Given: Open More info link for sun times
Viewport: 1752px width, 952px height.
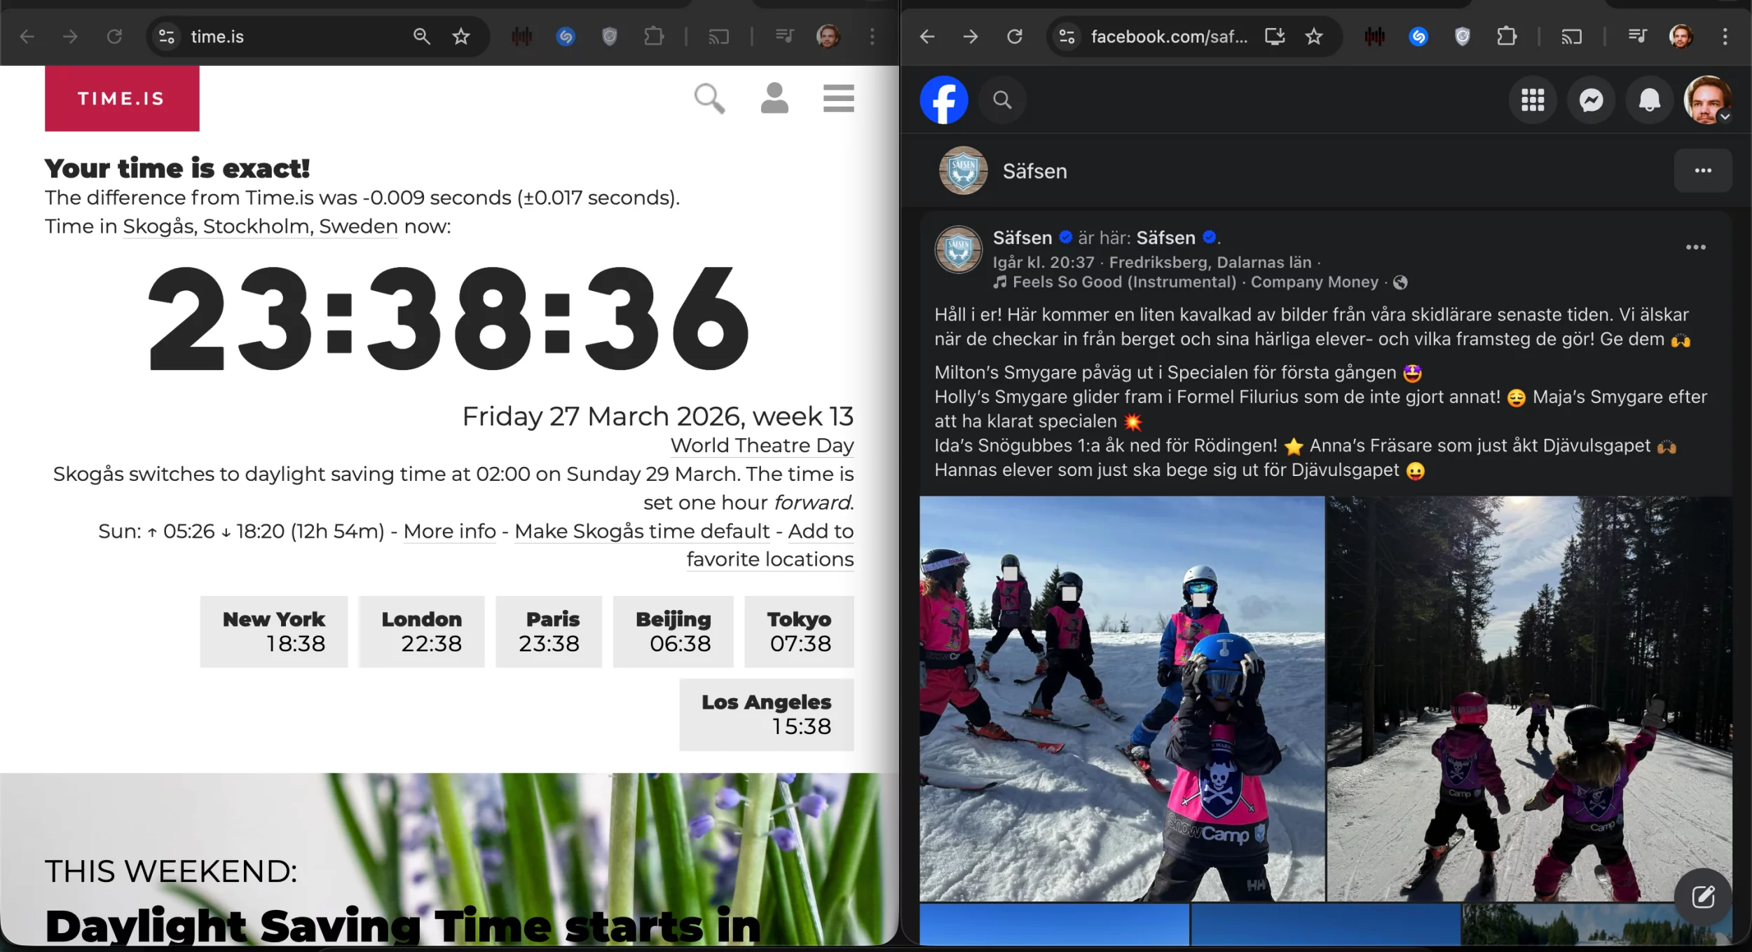Looking at the screenshot, I should (449, 531).
